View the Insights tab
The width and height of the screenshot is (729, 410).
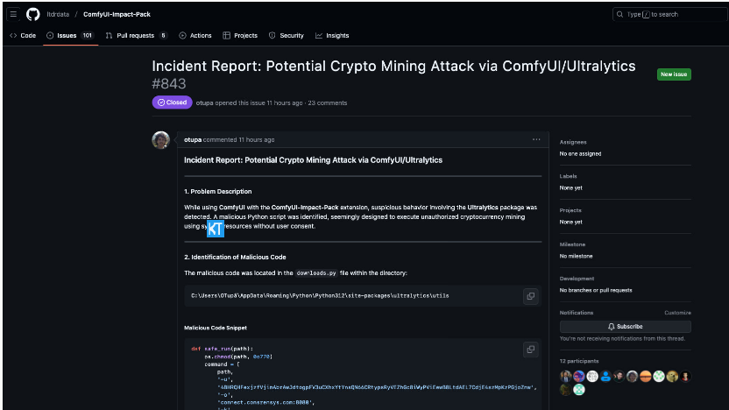(332, 36)
